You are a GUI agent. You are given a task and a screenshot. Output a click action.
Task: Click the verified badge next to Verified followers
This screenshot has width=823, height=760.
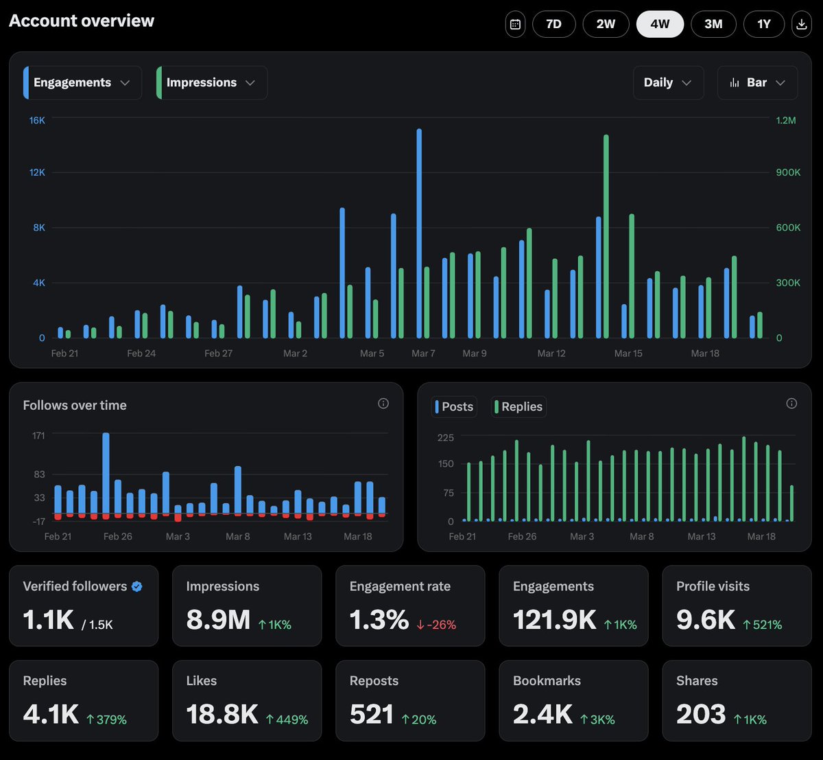click(x=136, y=586)
